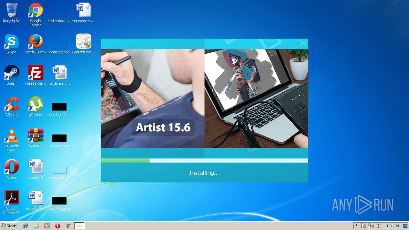Screen dimensions: 409x230
Task: Open the WinRAR desktop shortcut
Action: tap(35, 138)
